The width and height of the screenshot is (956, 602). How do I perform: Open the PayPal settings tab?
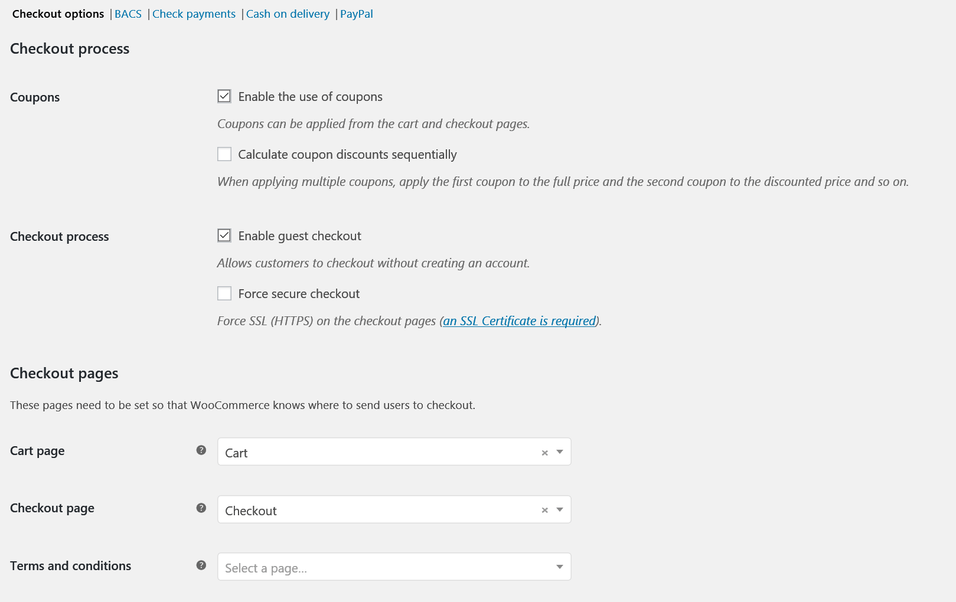click(x=357, y=14)
